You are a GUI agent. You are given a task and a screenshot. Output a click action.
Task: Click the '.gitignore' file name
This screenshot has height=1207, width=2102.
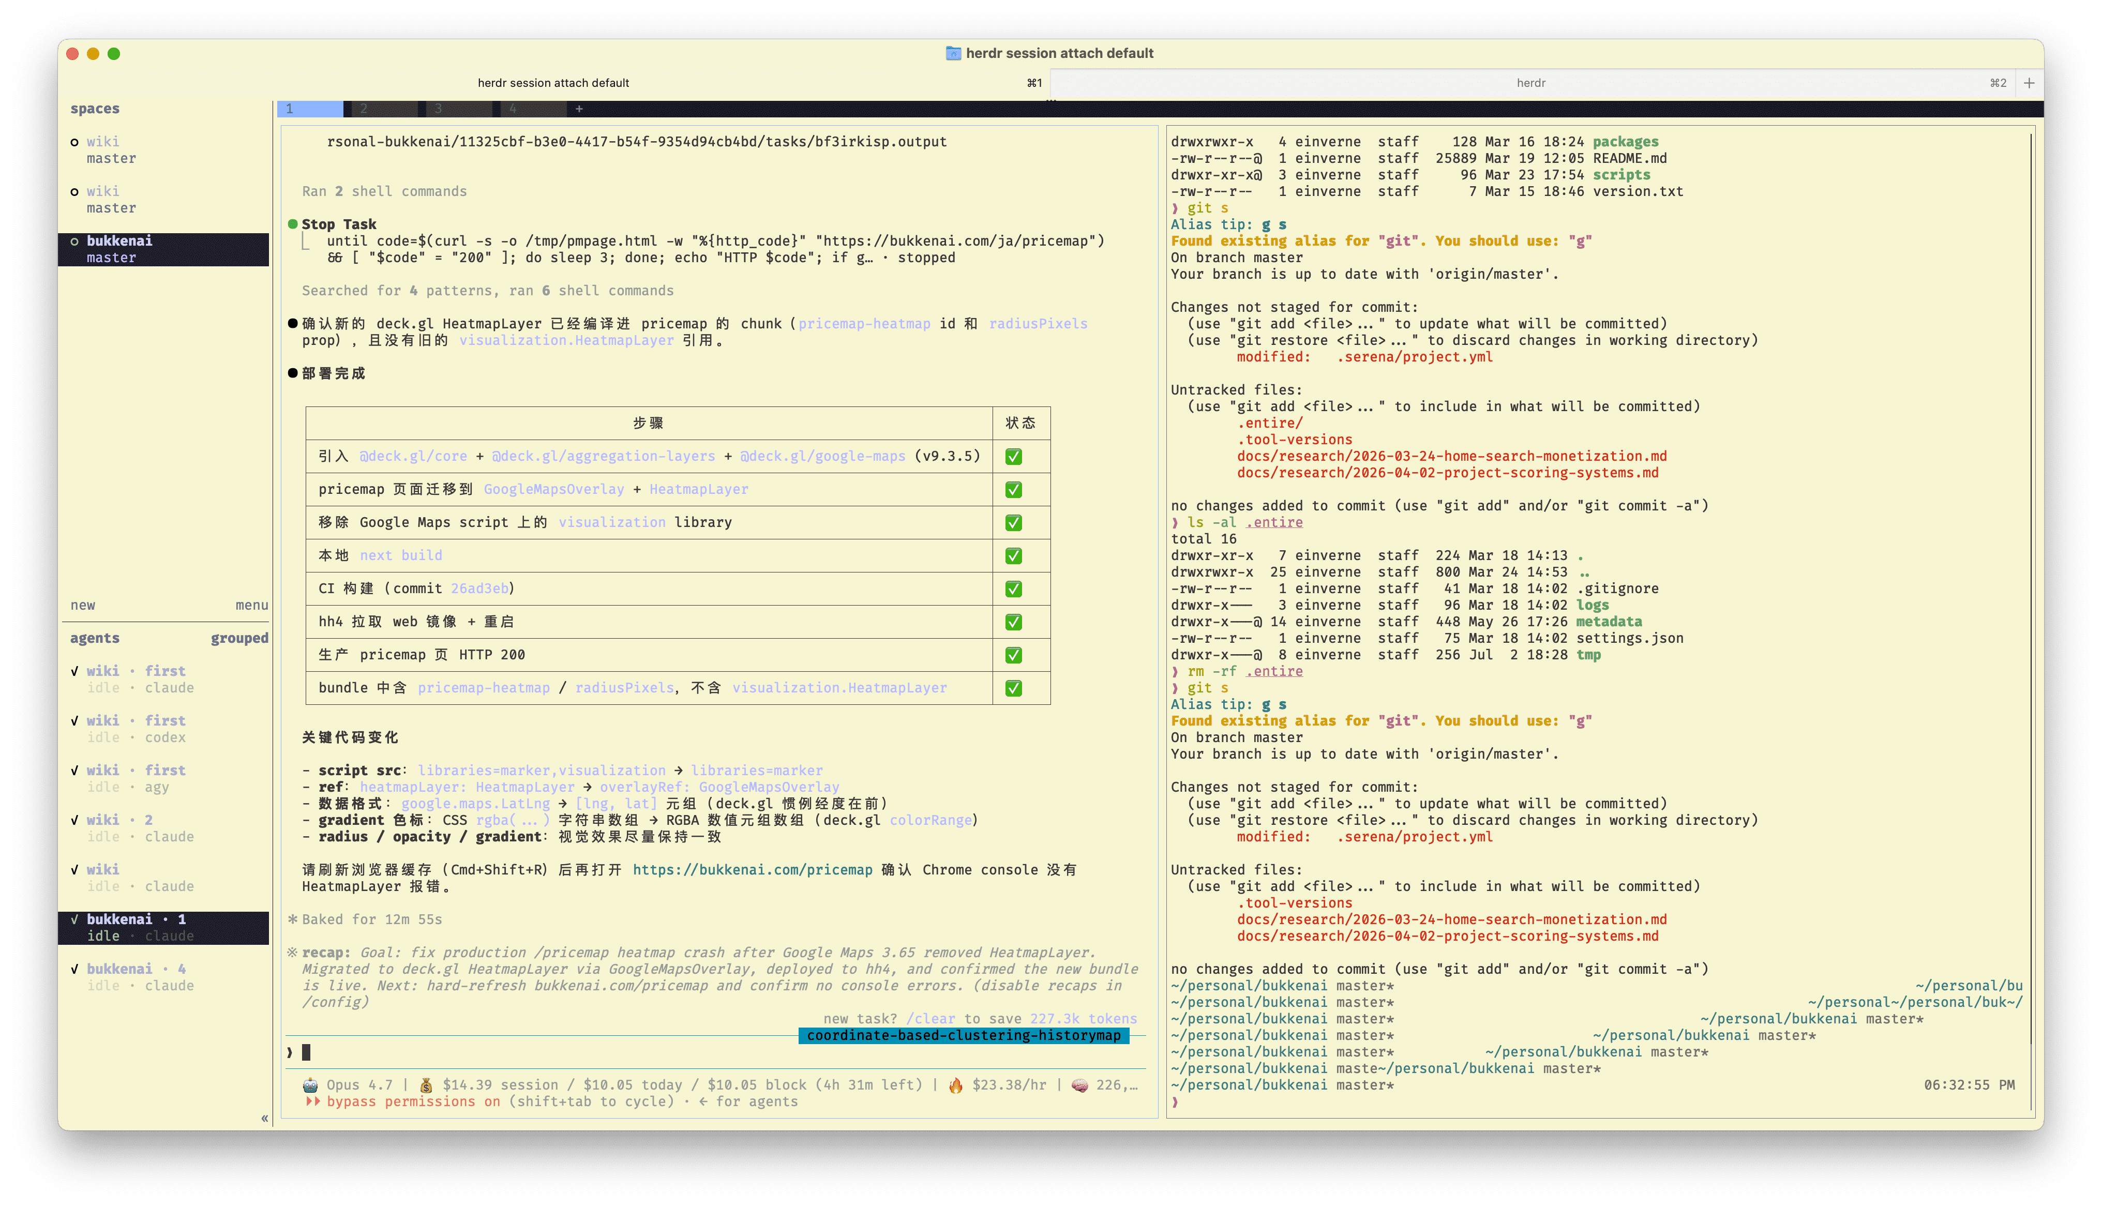click(x=1617, y=589)
